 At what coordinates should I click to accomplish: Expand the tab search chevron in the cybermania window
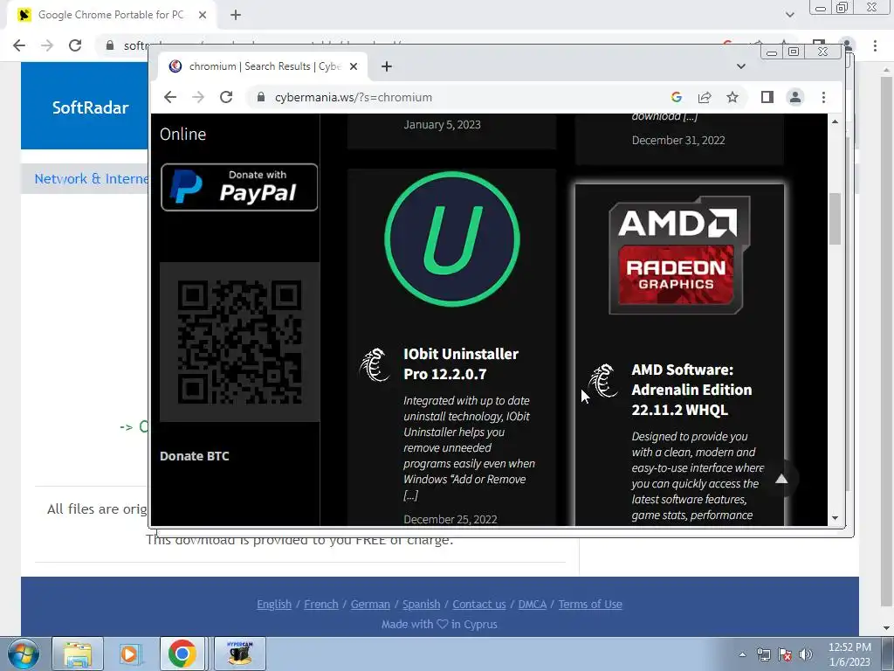740,66
